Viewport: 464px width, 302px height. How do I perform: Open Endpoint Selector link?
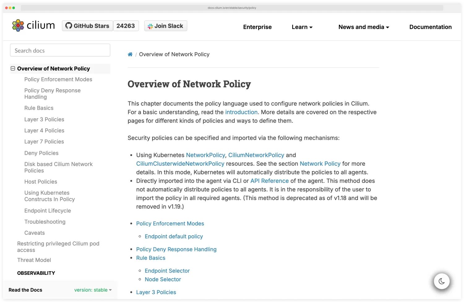[167, 271]
